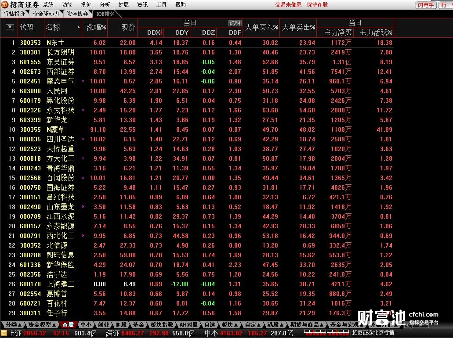Click the 闪电手 button
This screenshot has height=338, width=453.
click(x=426, y=5)
